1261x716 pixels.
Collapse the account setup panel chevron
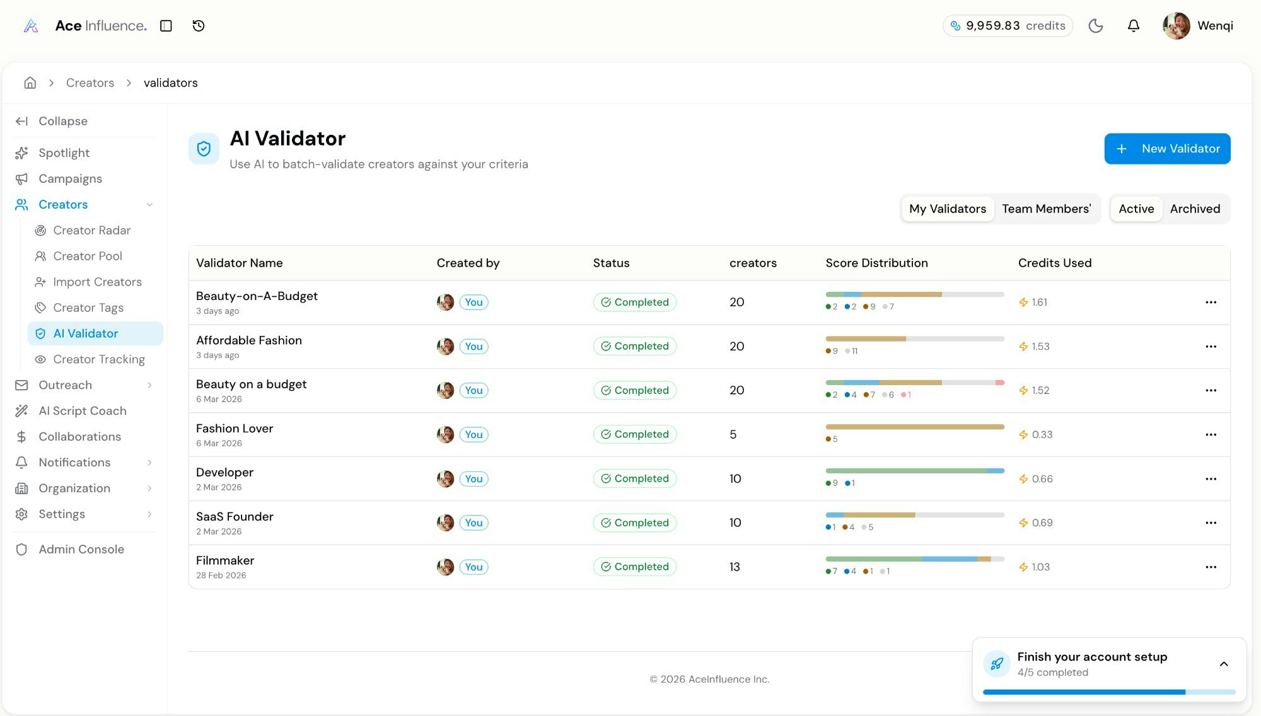point(1224,664)
